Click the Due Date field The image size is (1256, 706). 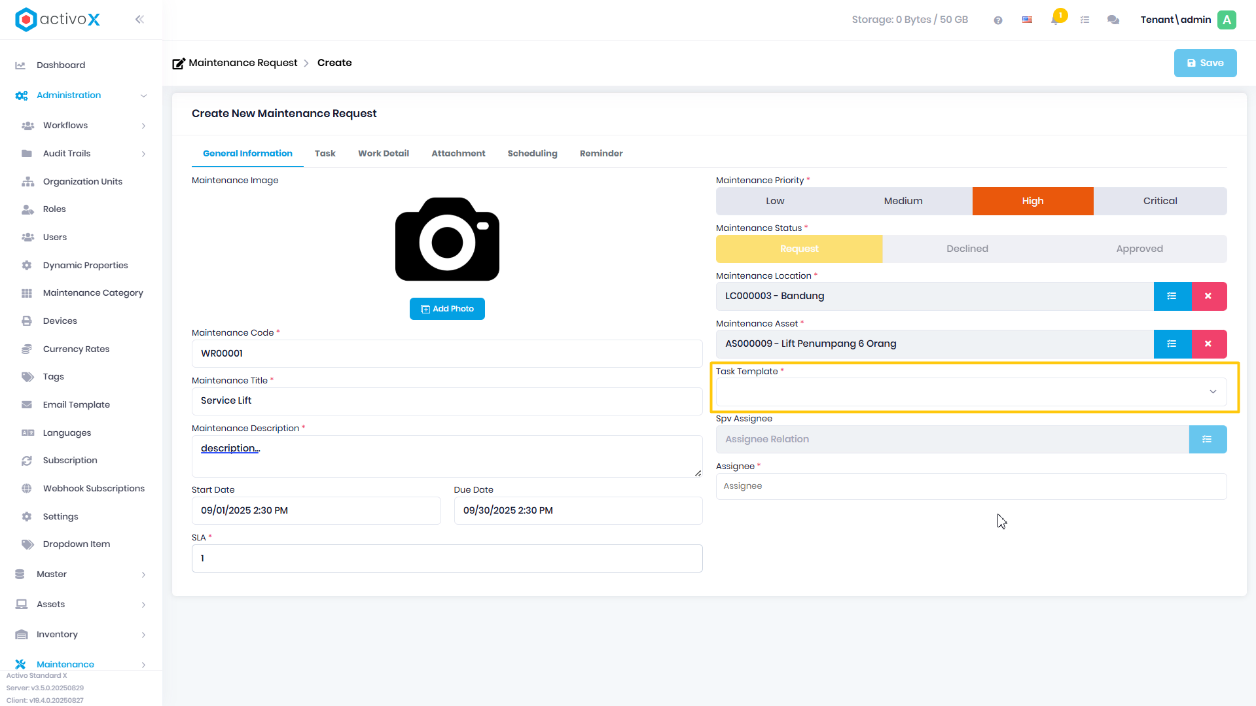[578, 511]
